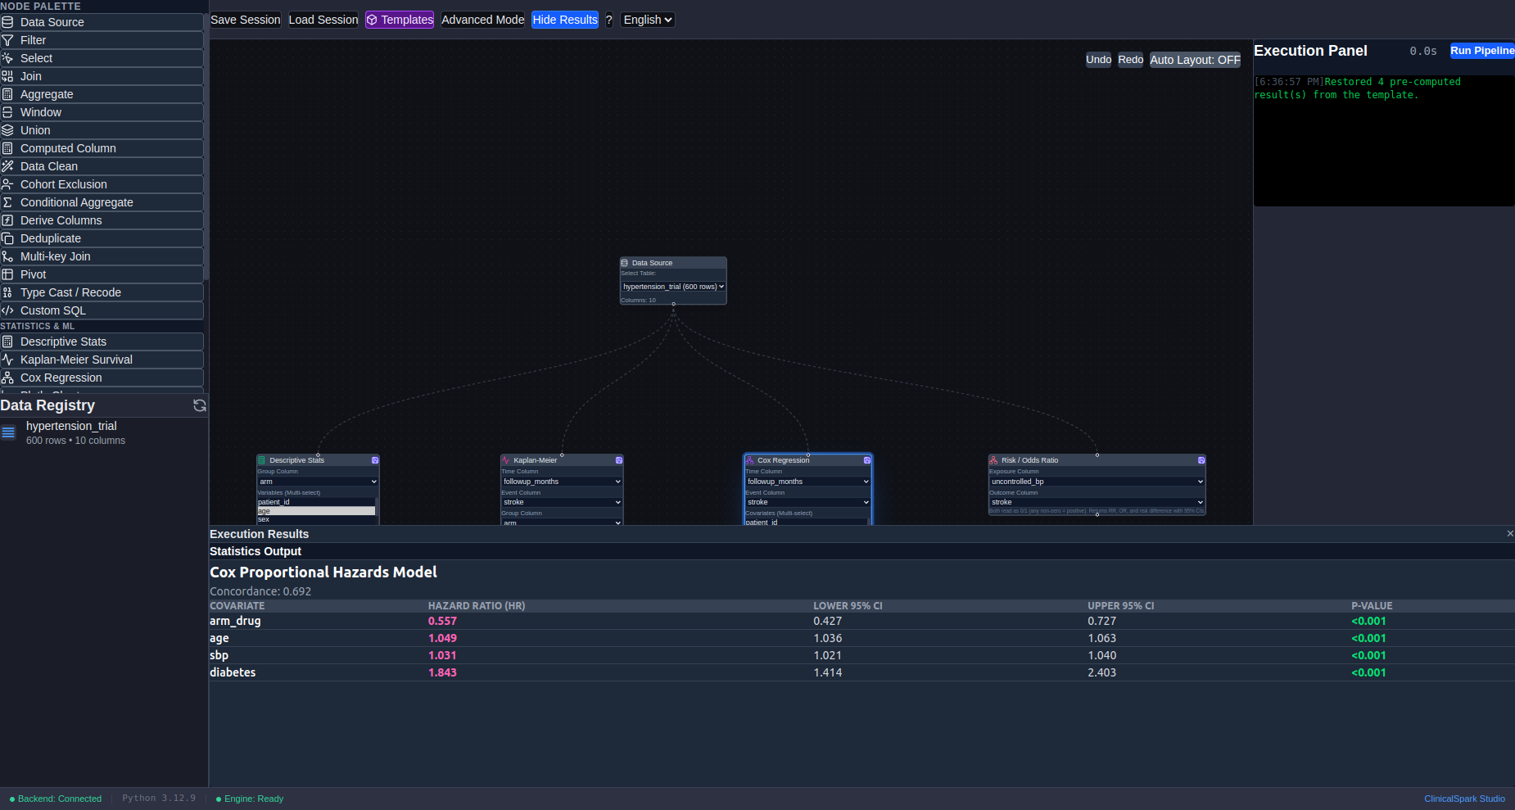Select the Aggregate node icon
Screen dimensions: 1515x810
(7, 94)
